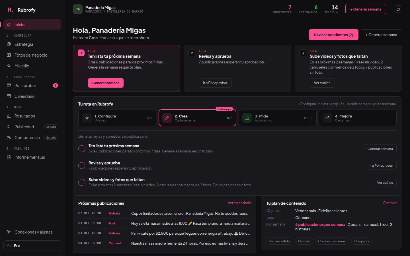Click the El equipo tag
Screen dimensions: 410x256
(361, 241)
